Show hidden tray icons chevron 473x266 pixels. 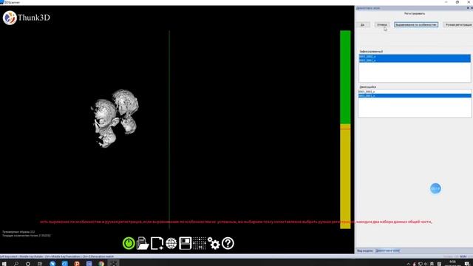(x=409, y=264)
